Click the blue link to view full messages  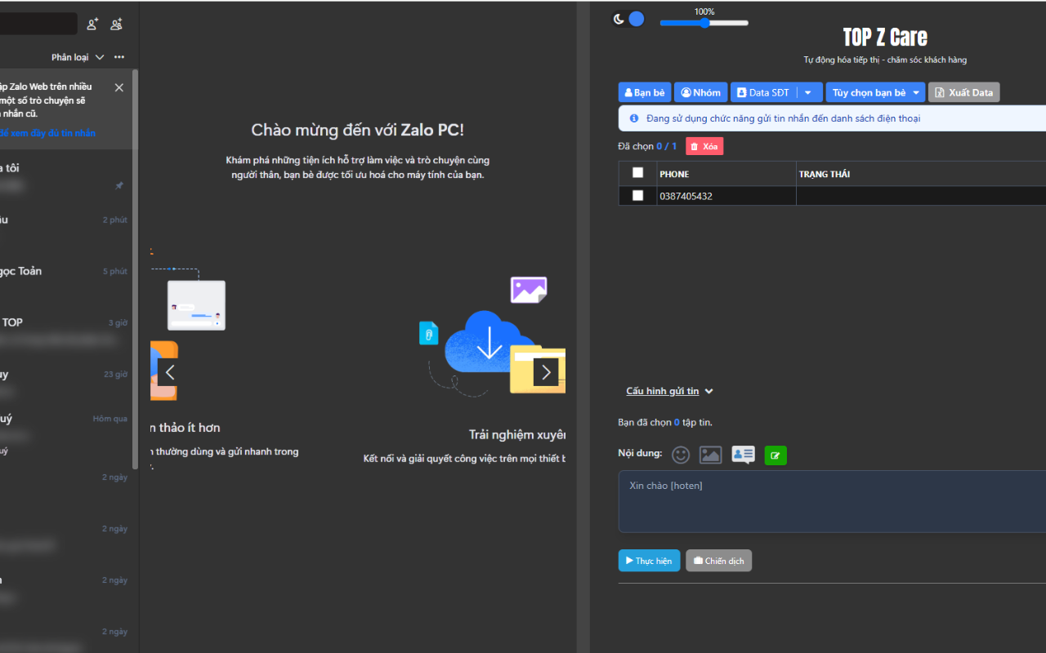point(47,133)
